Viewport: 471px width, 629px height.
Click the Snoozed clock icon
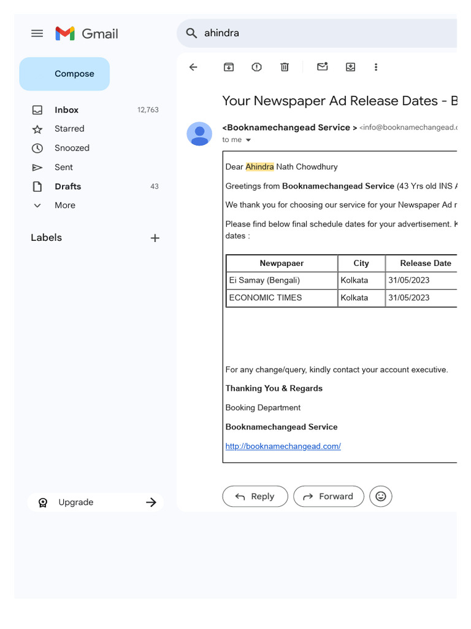click(x=37, y=149)
